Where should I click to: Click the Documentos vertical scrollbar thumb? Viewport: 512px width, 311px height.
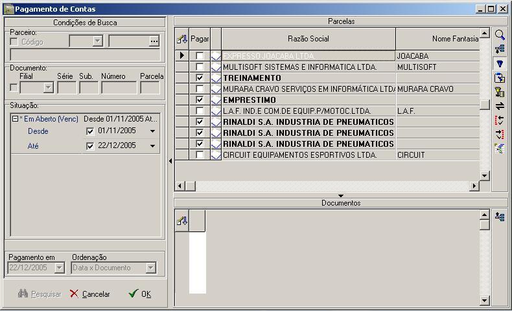pos(485,225)
